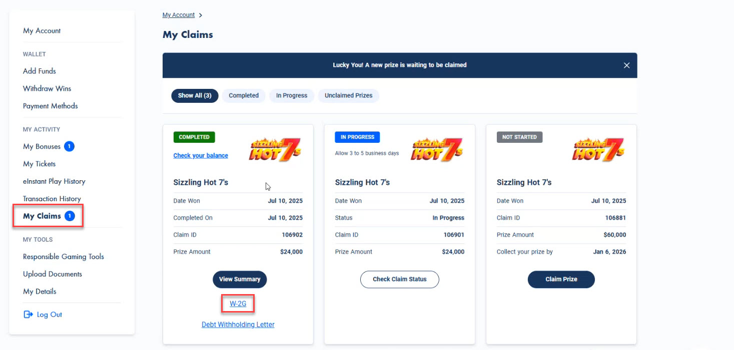The width and height of the screenshot is (734, 350).
Task: Click the View Summary button
Action: click(240, 279)
